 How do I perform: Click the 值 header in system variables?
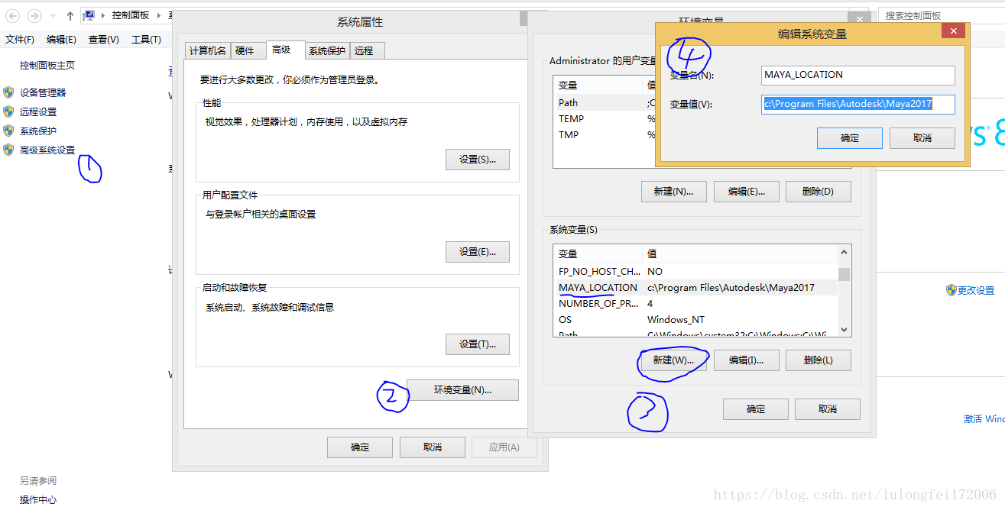(x=741, y=254)
